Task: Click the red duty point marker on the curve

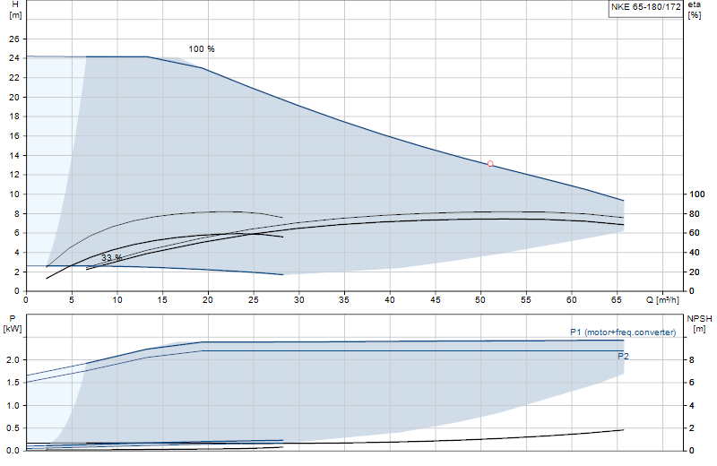Action: (490, 164)
